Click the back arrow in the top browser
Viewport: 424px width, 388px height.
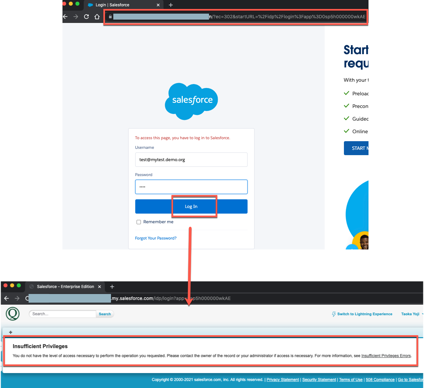coord(65,16)
